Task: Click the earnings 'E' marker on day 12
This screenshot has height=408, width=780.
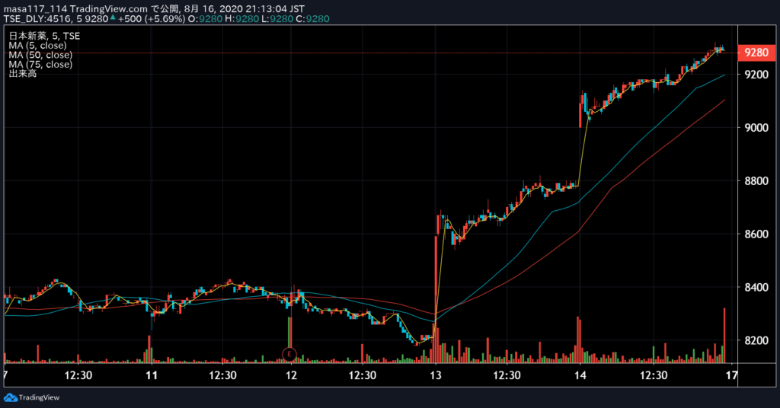Action: [289, 354]
